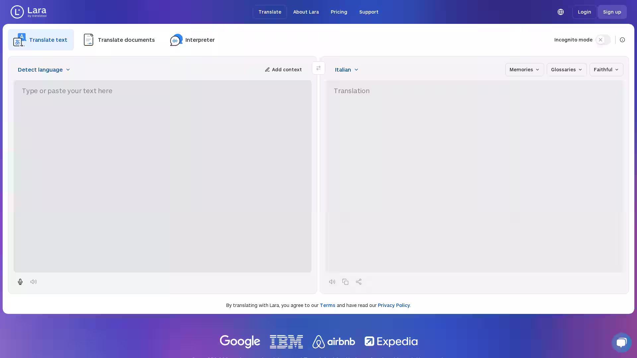This screenshot has height=358, width=637.
Task: Go to Lara logo homepage
Action: [29, 12]
